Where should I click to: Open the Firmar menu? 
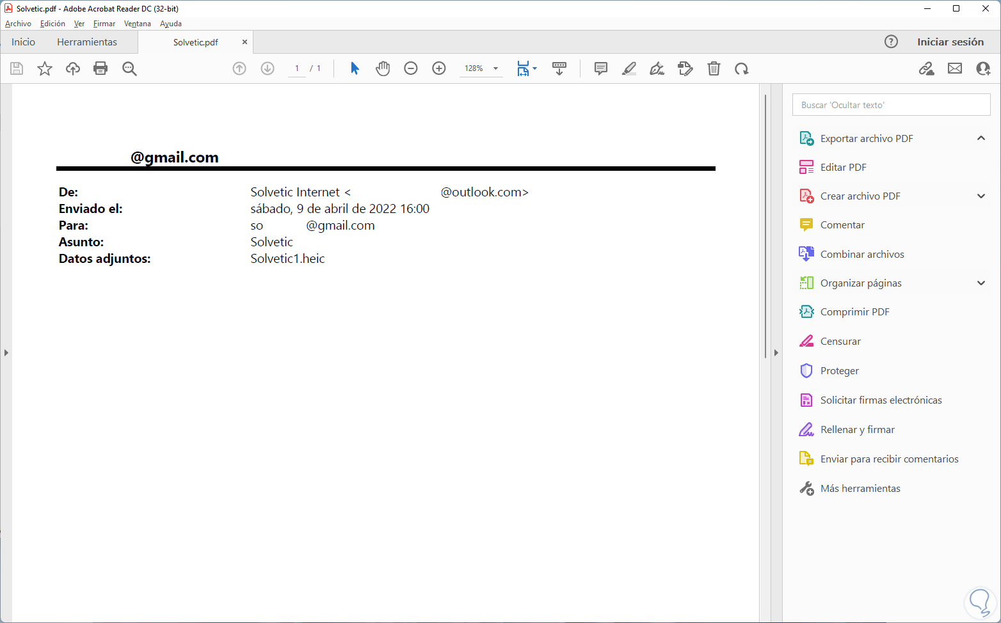(x=104, y=24)
